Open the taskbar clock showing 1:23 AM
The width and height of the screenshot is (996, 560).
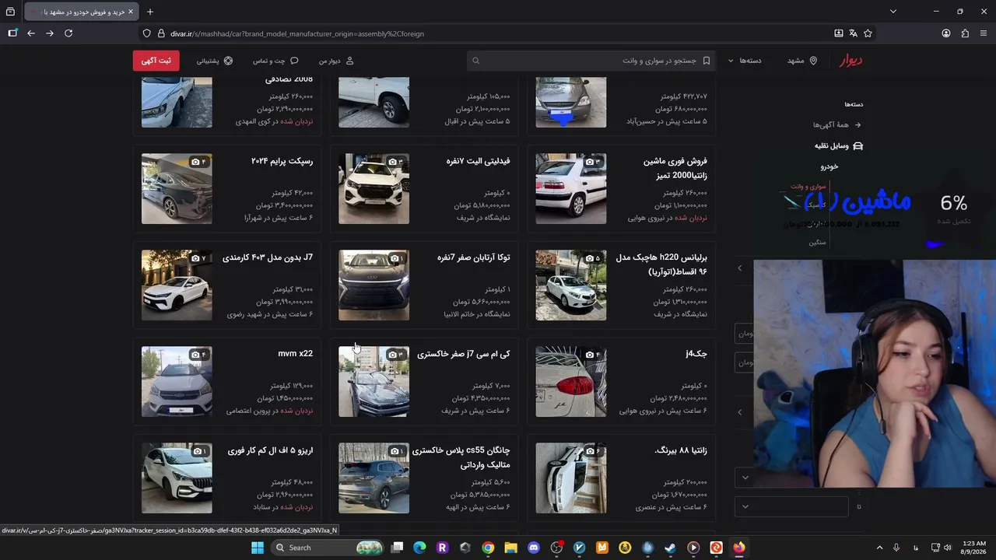point(974,548)
